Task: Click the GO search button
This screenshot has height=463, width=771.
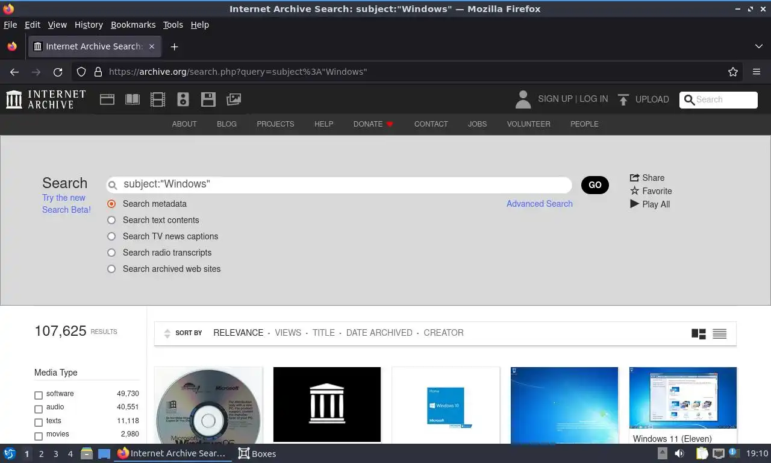Action: click(x=595, y=185)
